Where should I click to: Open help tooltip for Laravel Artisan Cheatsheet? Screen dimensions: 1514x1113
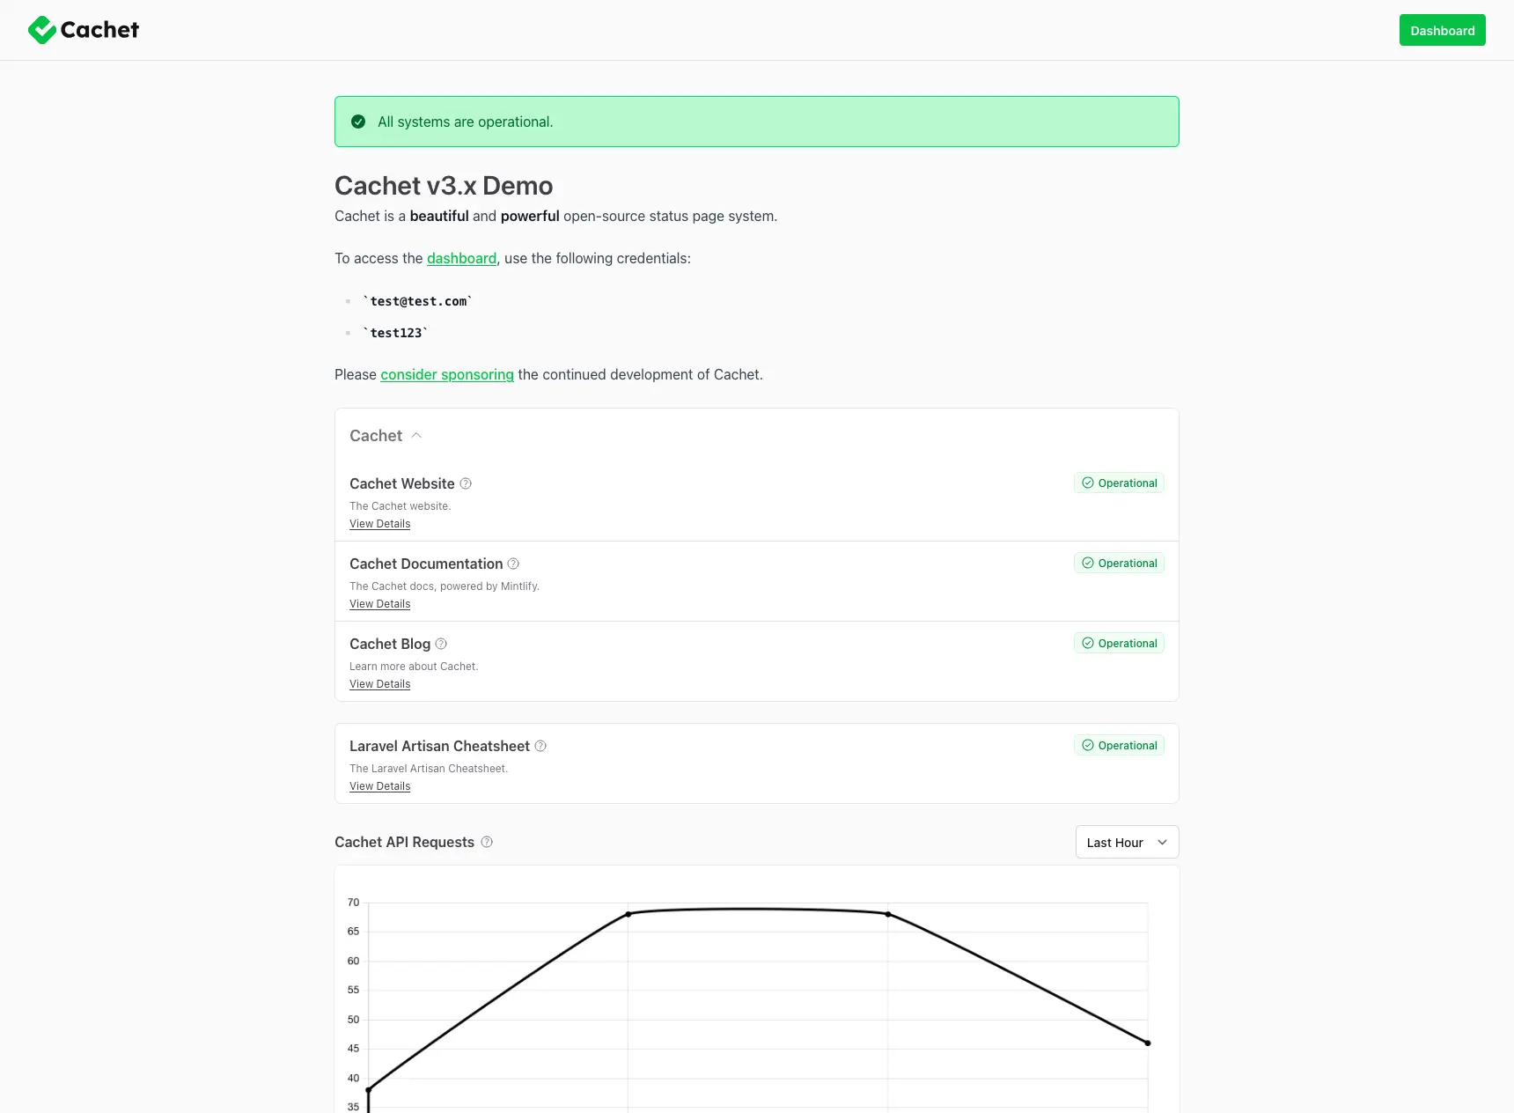540,746
